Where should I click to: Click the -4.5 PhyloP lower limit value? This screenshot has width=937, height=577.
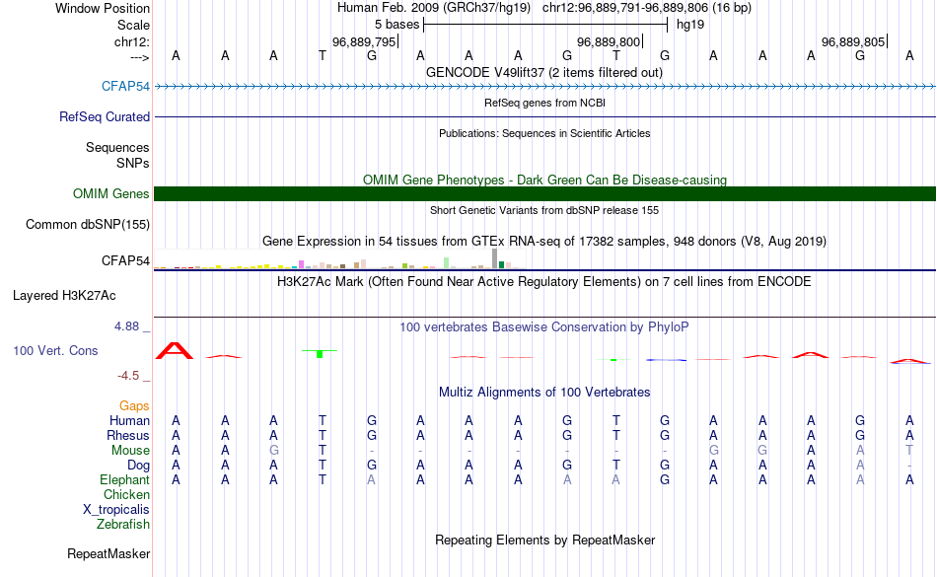point(128,375)
